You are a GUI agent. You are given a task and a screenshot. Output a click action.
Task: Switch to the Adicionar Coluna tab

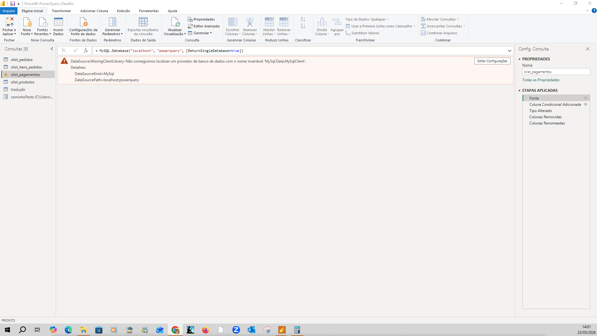tap(94, 11)
